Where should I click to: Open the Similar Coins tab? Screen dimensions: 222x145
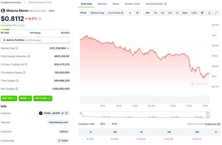pyautogui.click(x=132, y=4)
